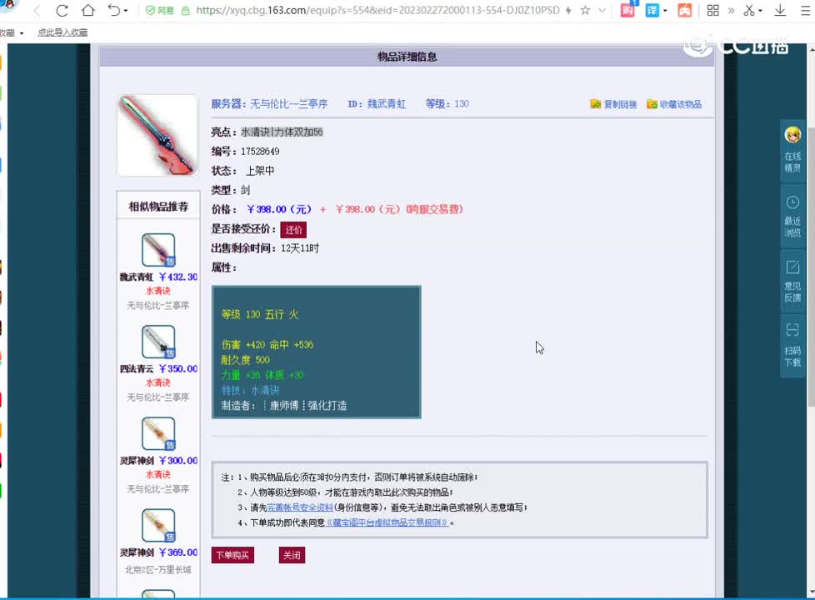Screen dimensions: 815x600
Task: Click the 还价 bargain button
Action: (x=293, y=229)
